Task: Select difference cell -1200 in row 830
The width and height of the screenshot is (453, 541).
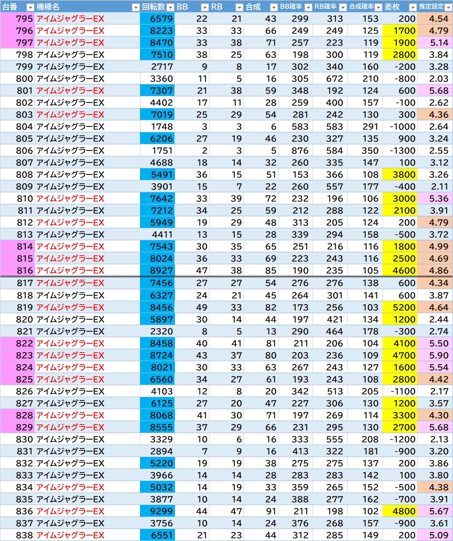Action: click(x=400, y=439)
